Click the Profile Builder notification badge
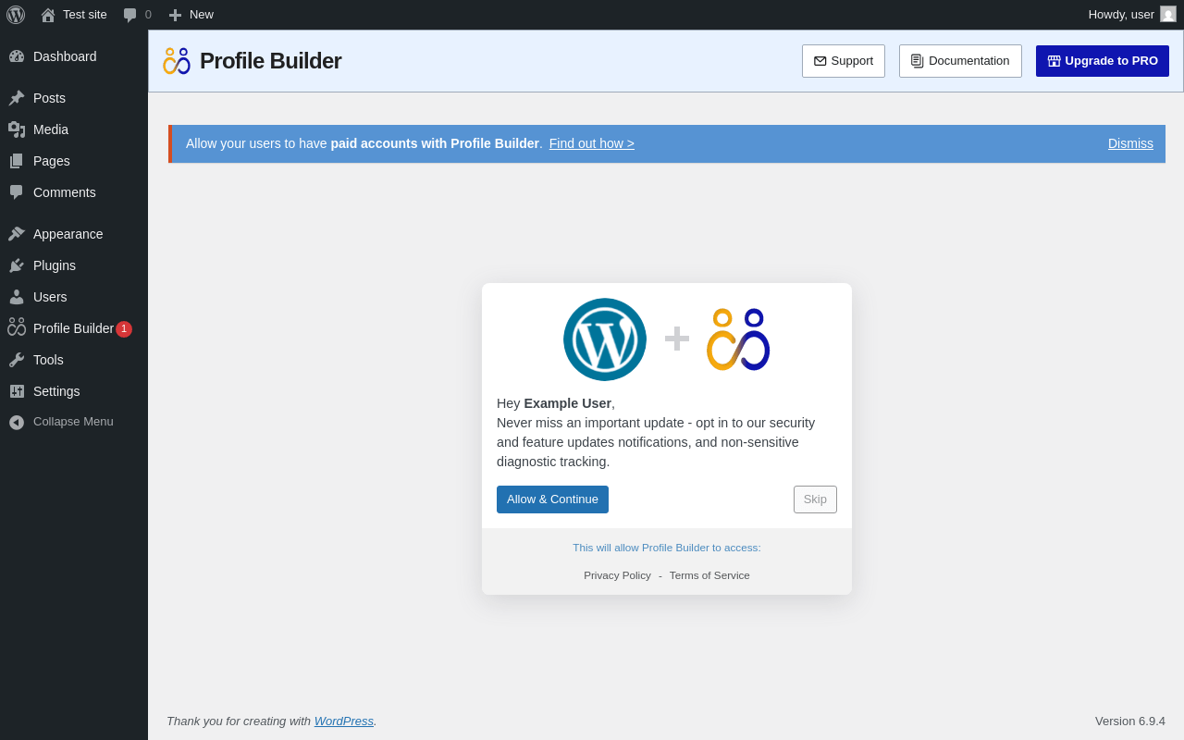Viewport: 1184px width, 740px height. tap(124, 329)
